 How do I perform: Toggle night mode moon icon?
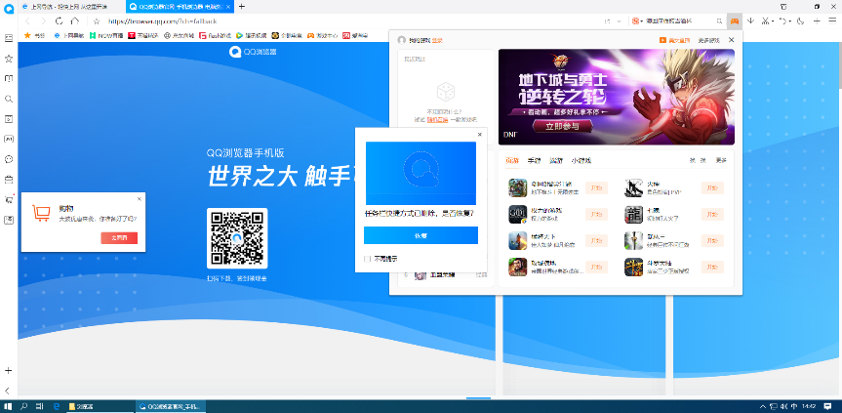pyautogui.click(x=800, y=21)
